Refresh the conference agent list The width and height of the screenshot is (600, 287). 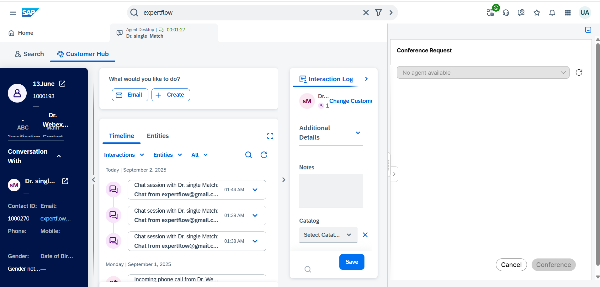click(x=579, y=72)
